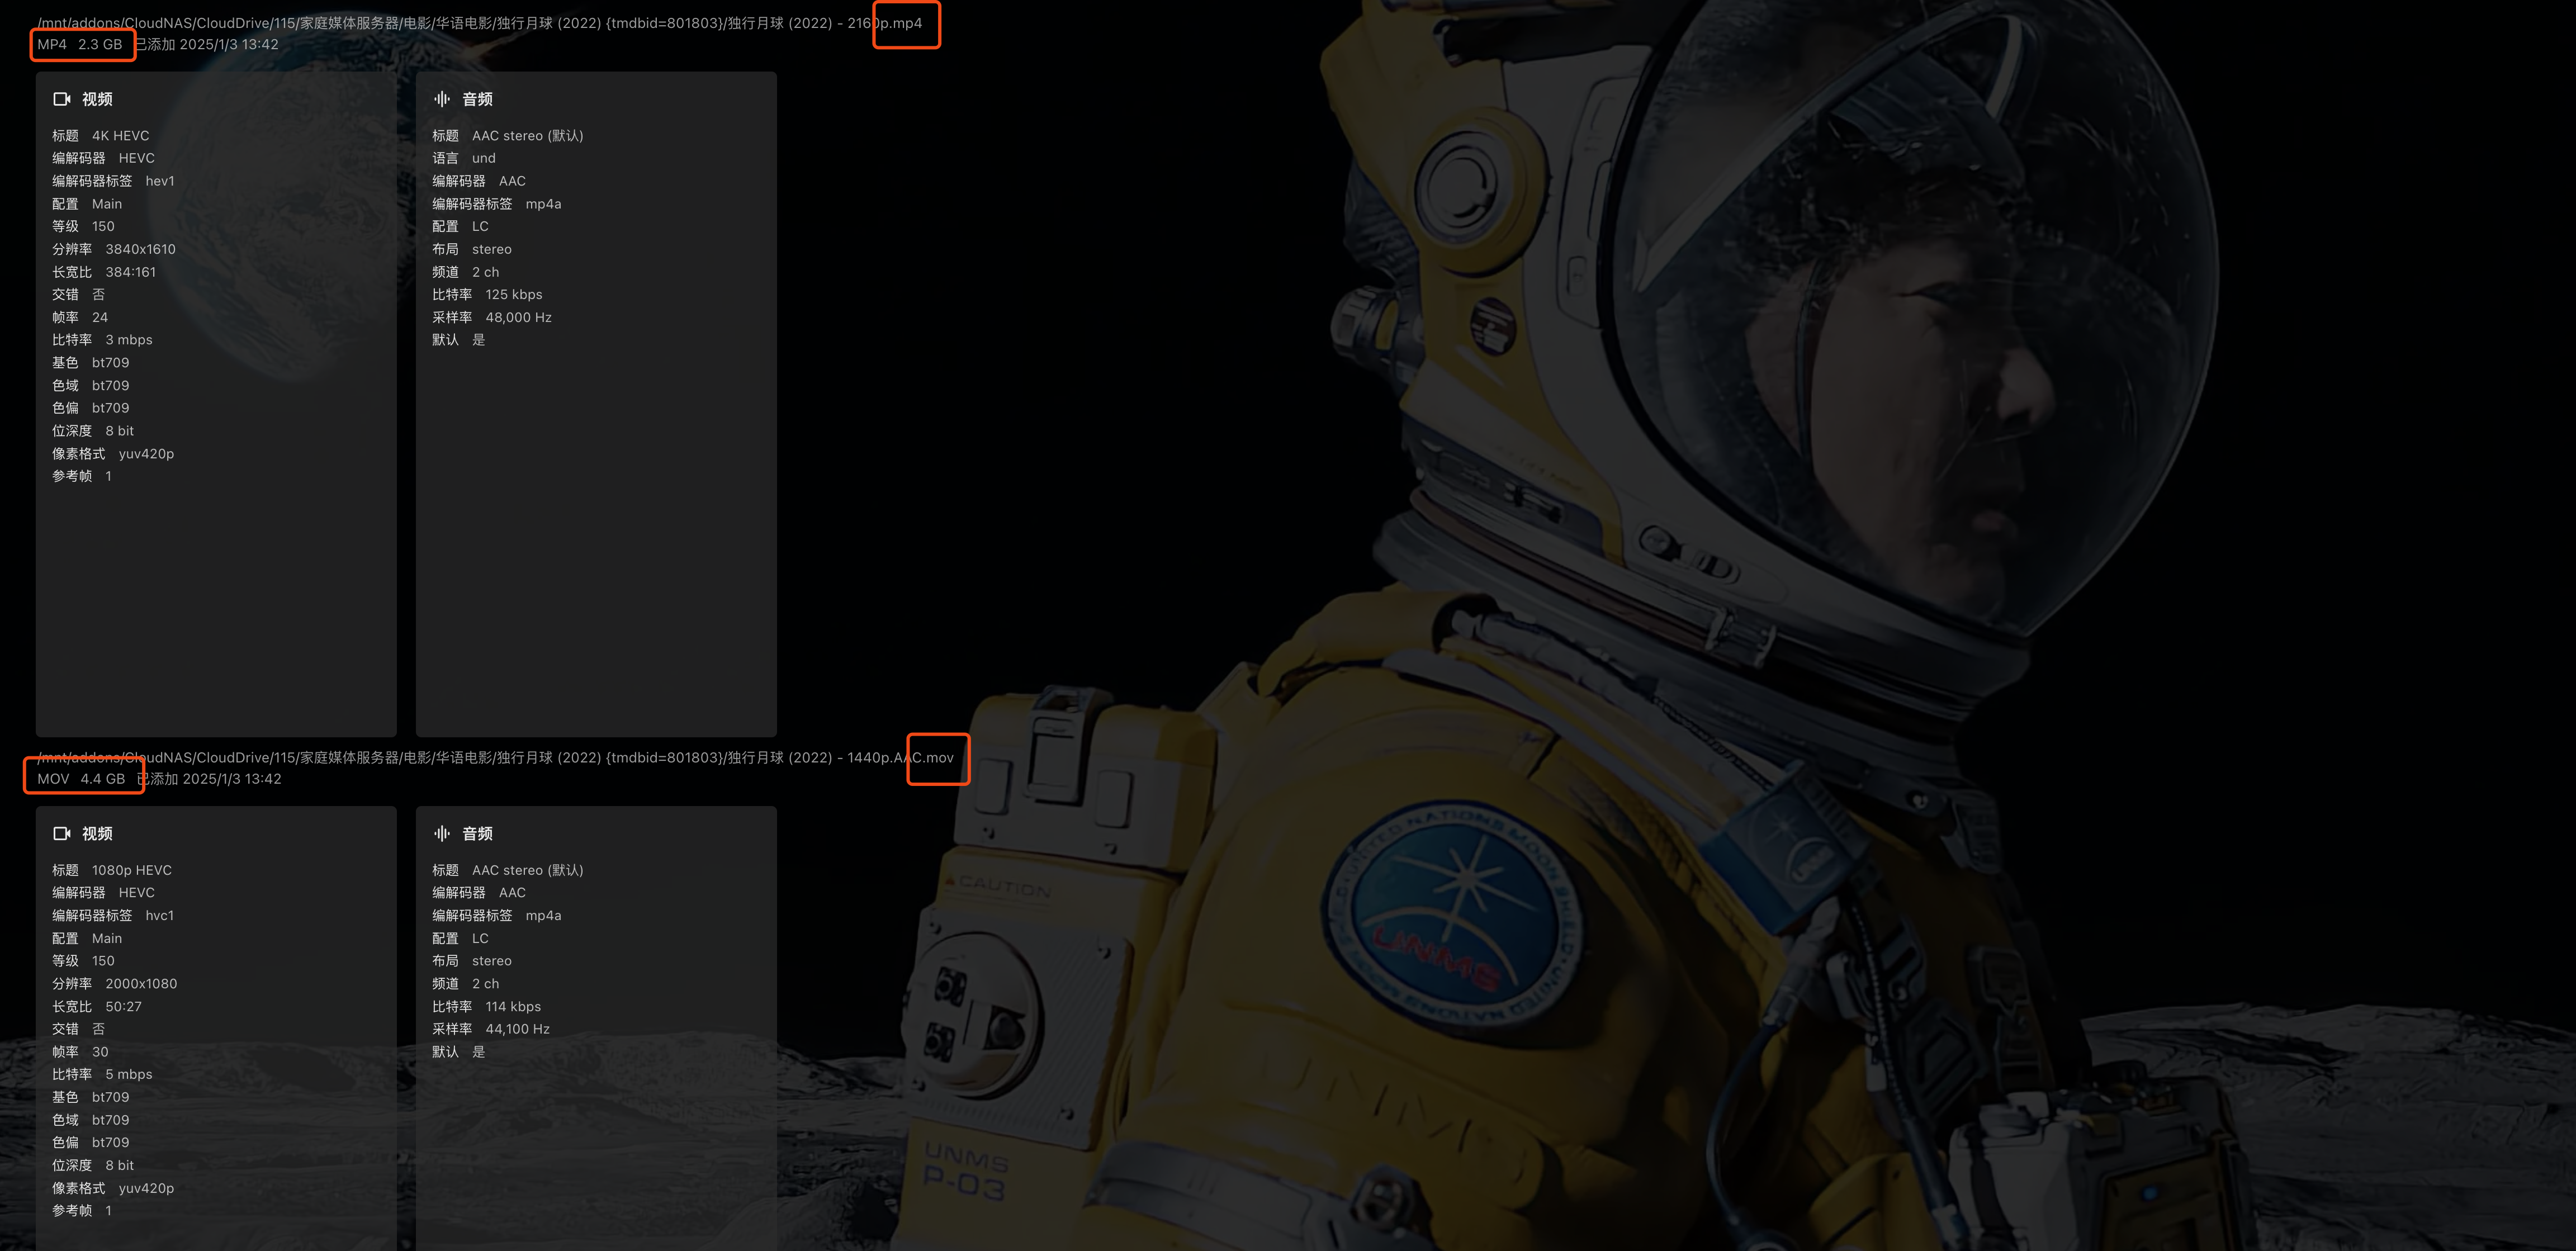Click the 视频 heading in the MOV file's card
Viewport: 2576px width, 1251px height.
[97, 833]
